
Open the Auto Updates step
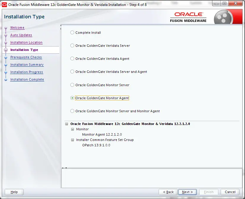point(21,35)
